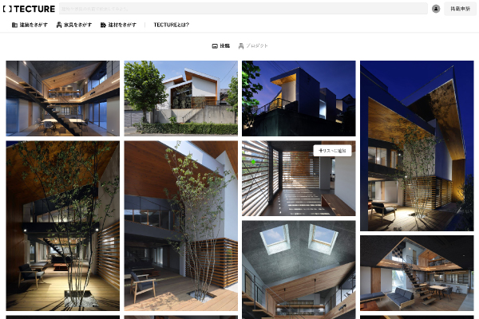The height and width of the screenshot is (319, 479).
Task: Click the 掲載申請 button
Action: pyautogui.click(x=460, y=9)
